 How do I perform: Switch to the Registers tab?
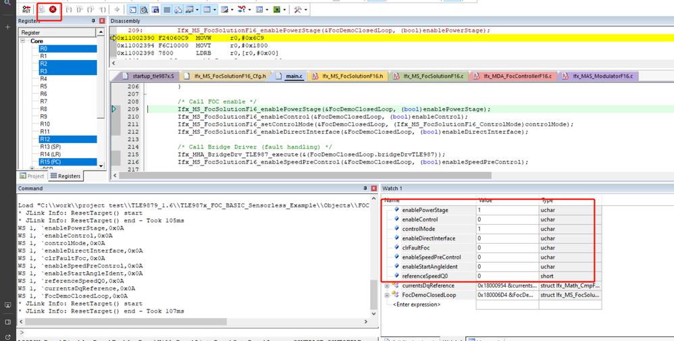[x=66, y=176]
